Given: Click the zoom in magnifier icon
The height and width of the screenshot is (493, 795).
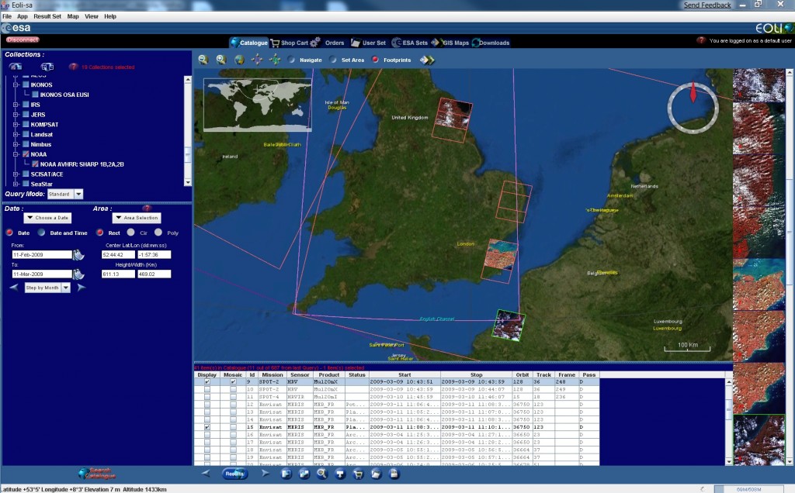Looking at the screenshot, I should [x=221, y=60].
